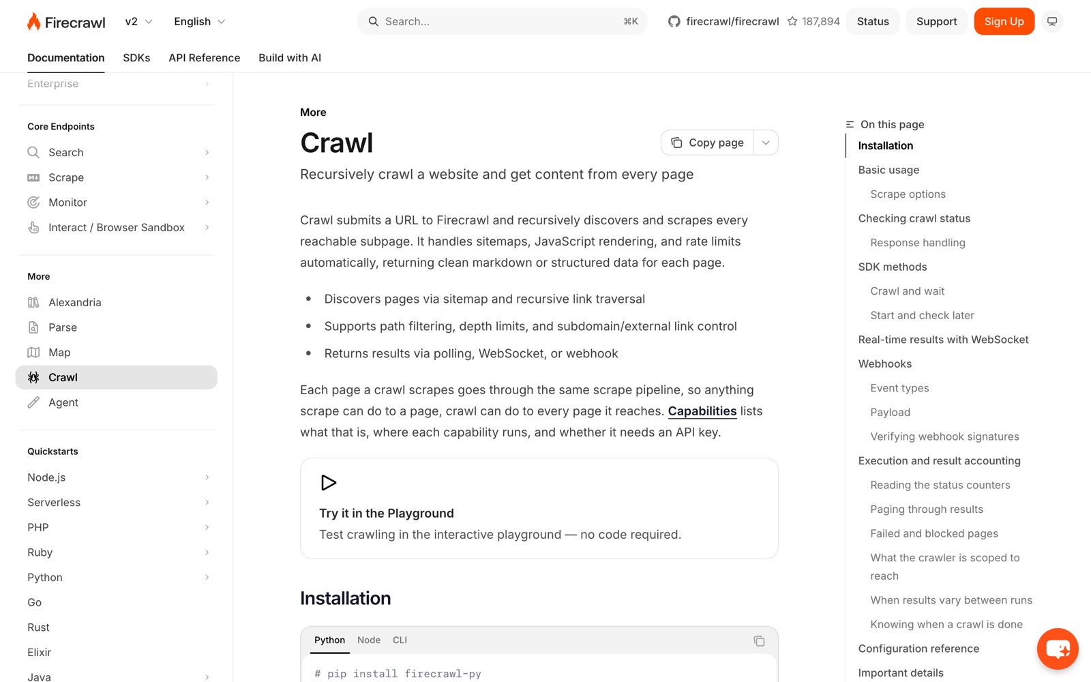Expand the Search endpoint chevron
This screenshot has width=1091, height=682.
click(207, 152)
